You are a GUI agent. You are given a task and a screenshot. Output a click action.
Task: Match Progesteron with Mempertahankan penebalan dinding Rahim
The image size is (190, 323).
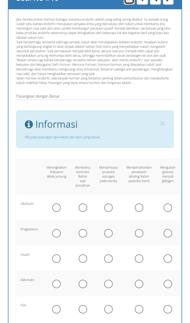click(139, 233)
